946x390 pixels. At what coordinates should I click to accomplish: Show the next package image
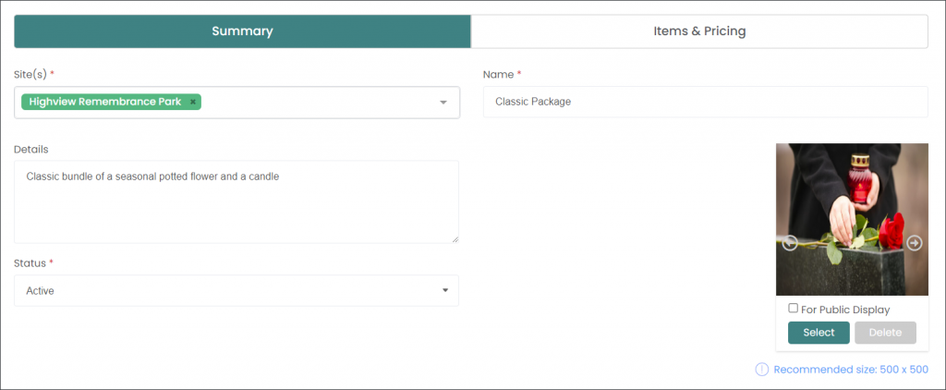pyautogui.click(x=915, y=243)
